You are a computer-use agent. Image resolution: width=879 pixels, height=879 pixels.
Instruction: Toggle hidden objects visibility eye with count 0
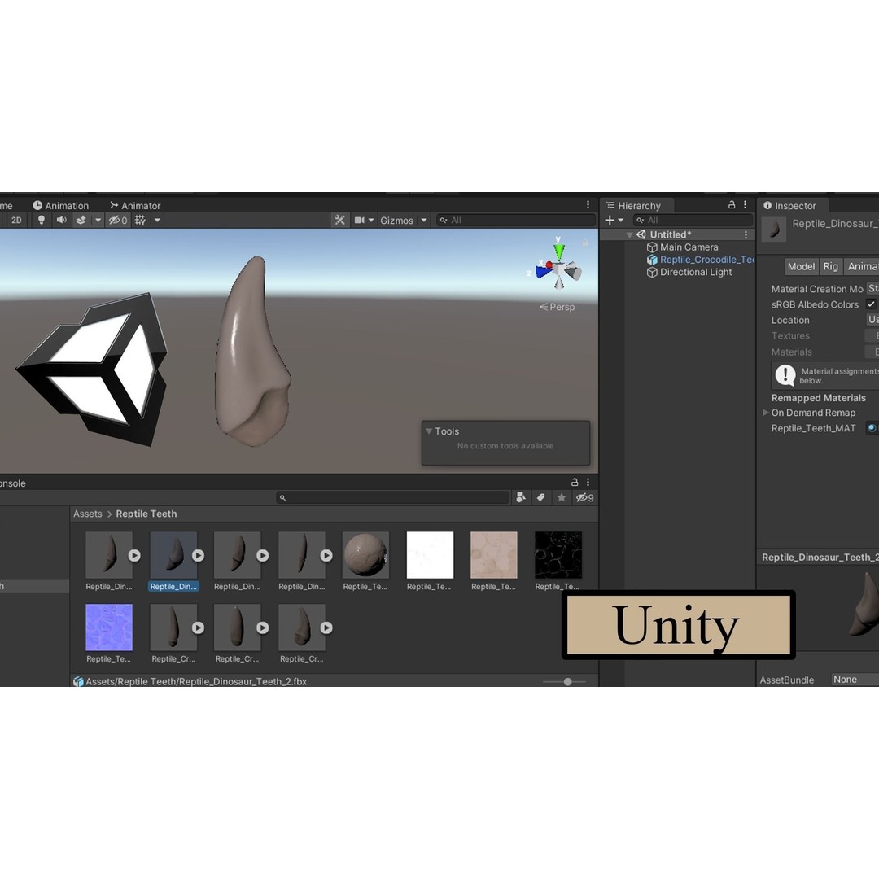pos(118,221)
